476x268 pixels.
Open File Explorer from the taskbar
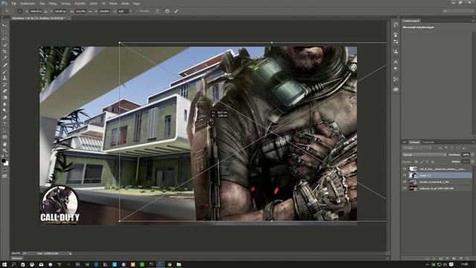(x=178, y=264)
